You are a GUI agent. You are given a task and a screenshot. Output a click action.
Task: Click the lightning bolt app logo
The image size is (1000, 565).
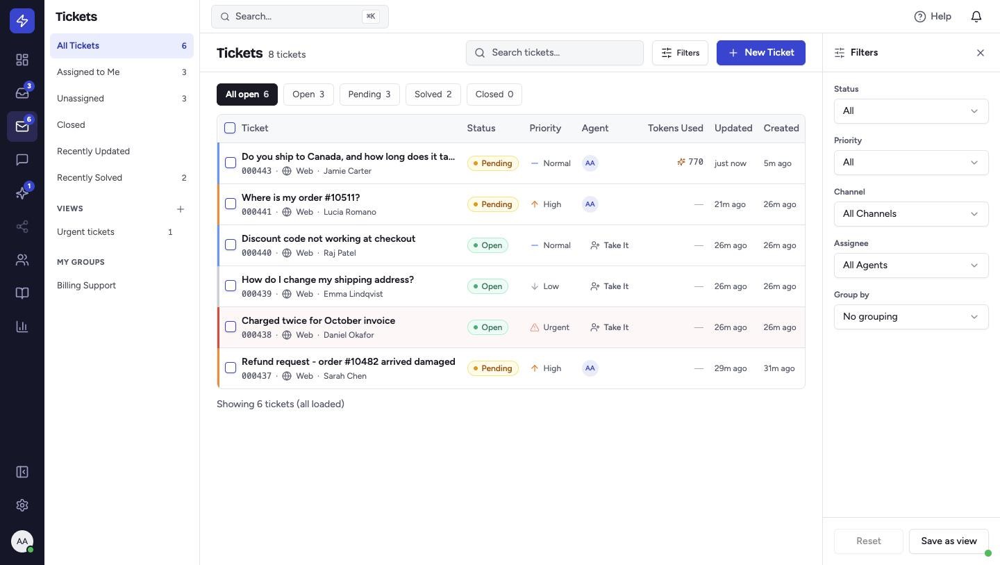point(22,21)
